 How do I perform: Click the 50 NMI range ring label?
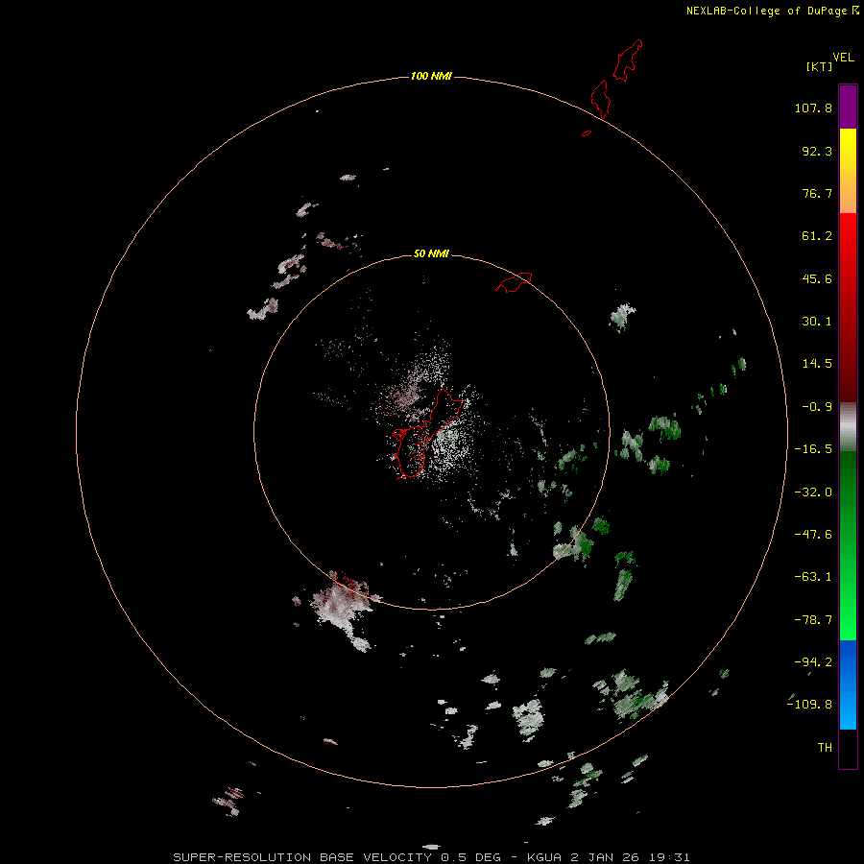click(x=431, y=253)
